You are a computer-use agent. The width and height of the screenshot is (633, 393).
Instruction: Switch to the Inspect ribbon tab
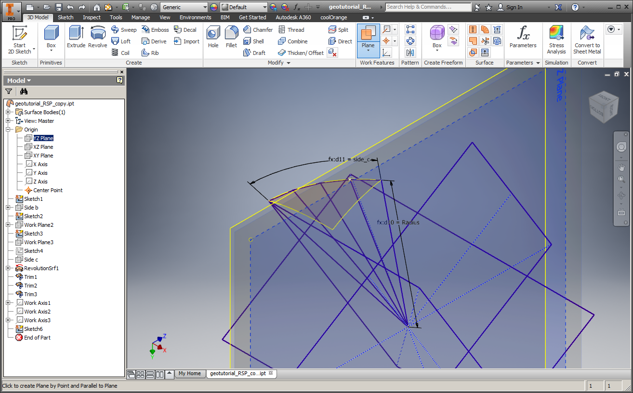[92, 17]
